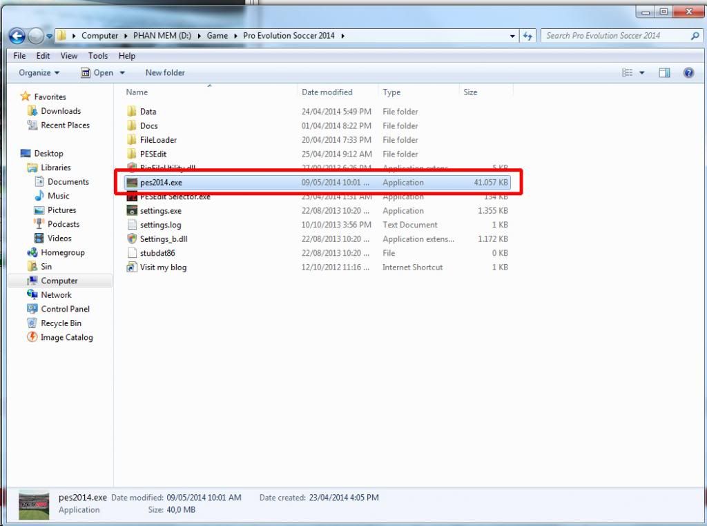Open the Help menu
Viewport: 707px width, 526px height.
click(x=127, y=56)
